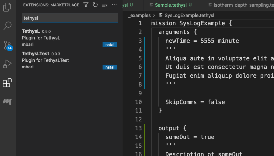Click TethysLTest version number 0.0.3
The height and width of the screenshot is (156, 274).
coord(56,54)
